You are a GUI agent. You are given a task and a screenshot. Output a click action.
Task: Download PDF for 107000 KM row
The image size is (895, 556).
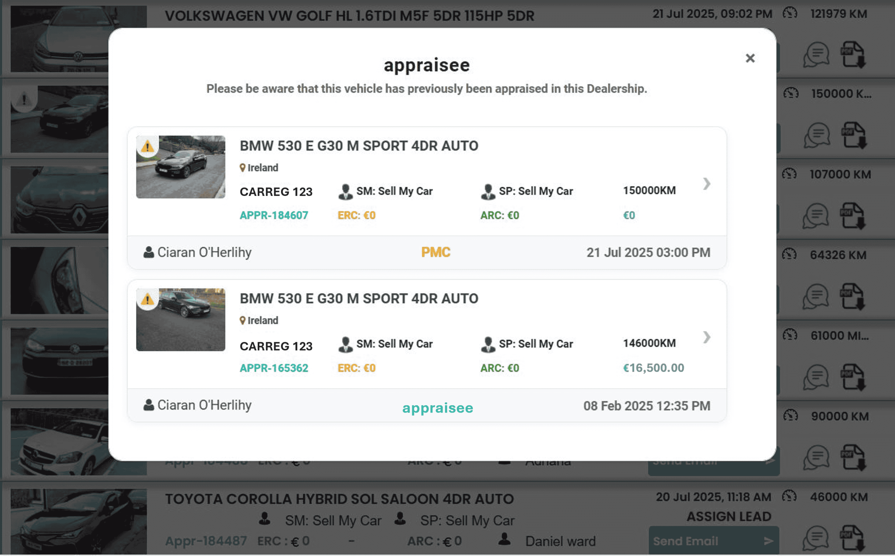coord(853,216)
